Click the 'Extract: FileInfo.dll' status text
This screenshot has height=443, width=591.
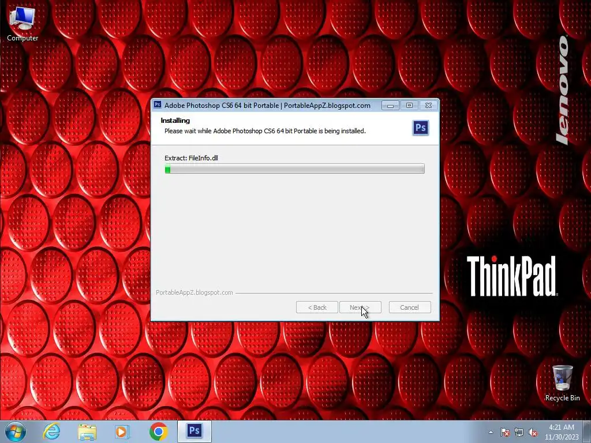click(191, 158)
